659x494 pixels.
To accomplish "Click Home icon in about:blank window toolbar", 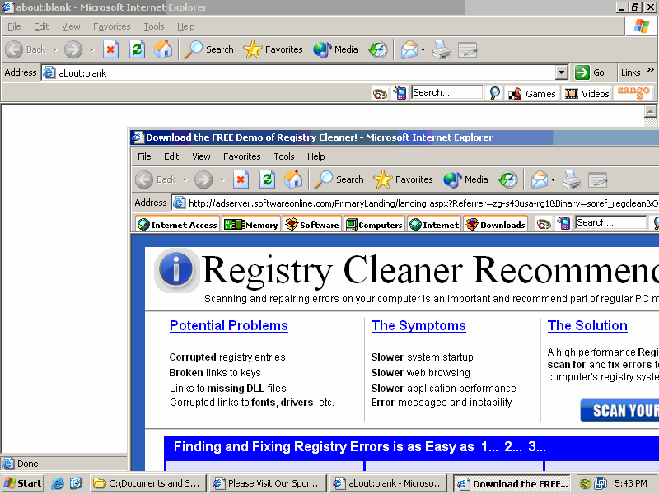I will 163,49.
